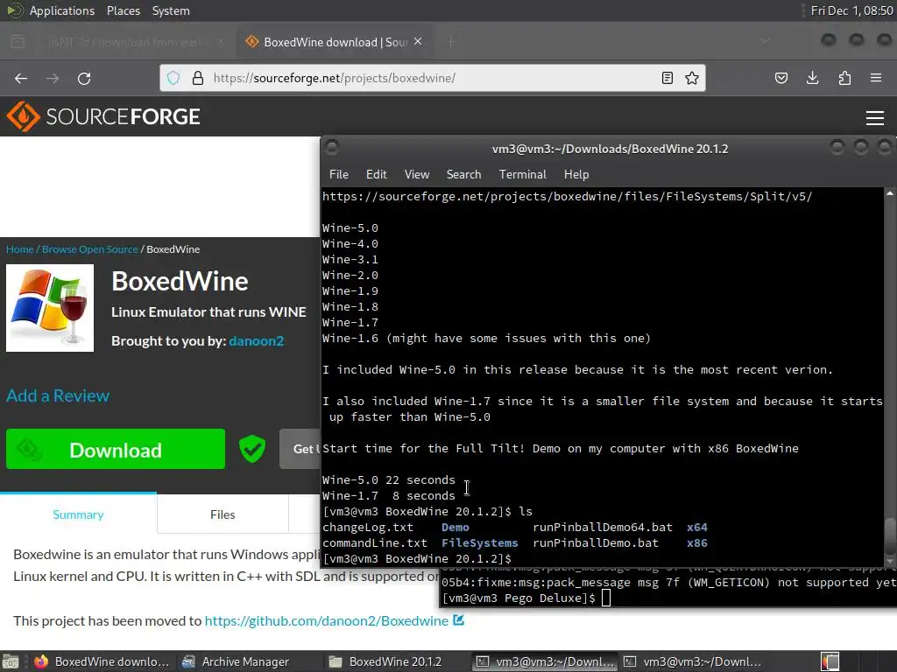Go back with browser back arrow
897x672 pixels.
click(21, 78)
